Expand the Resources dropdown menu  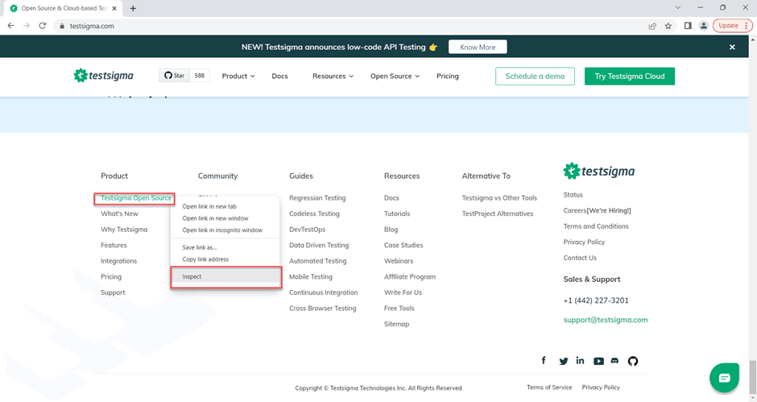click(x=333, y=76)
